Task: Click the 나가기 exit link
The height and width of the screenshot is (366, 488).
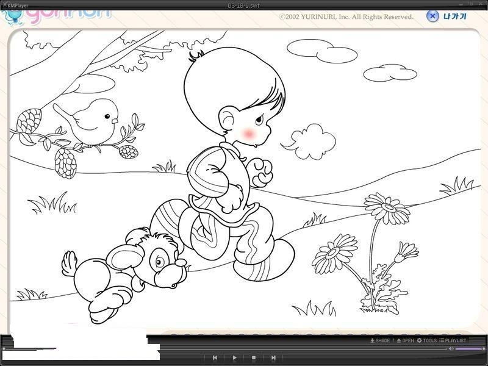Action: [x=455, y=16]
